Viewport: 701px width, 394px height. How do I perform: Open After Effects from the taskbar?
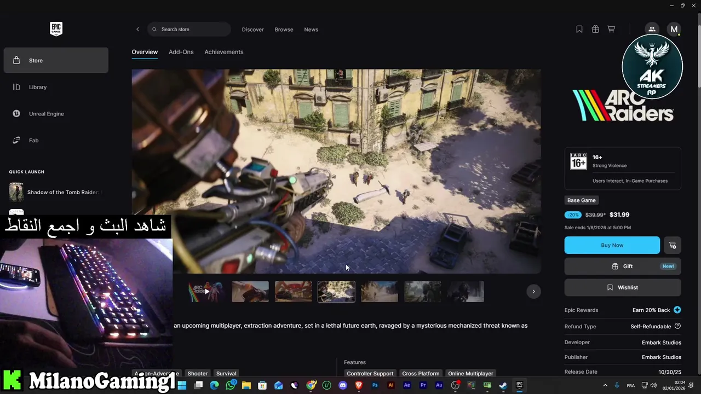click(x=407, y=385)
